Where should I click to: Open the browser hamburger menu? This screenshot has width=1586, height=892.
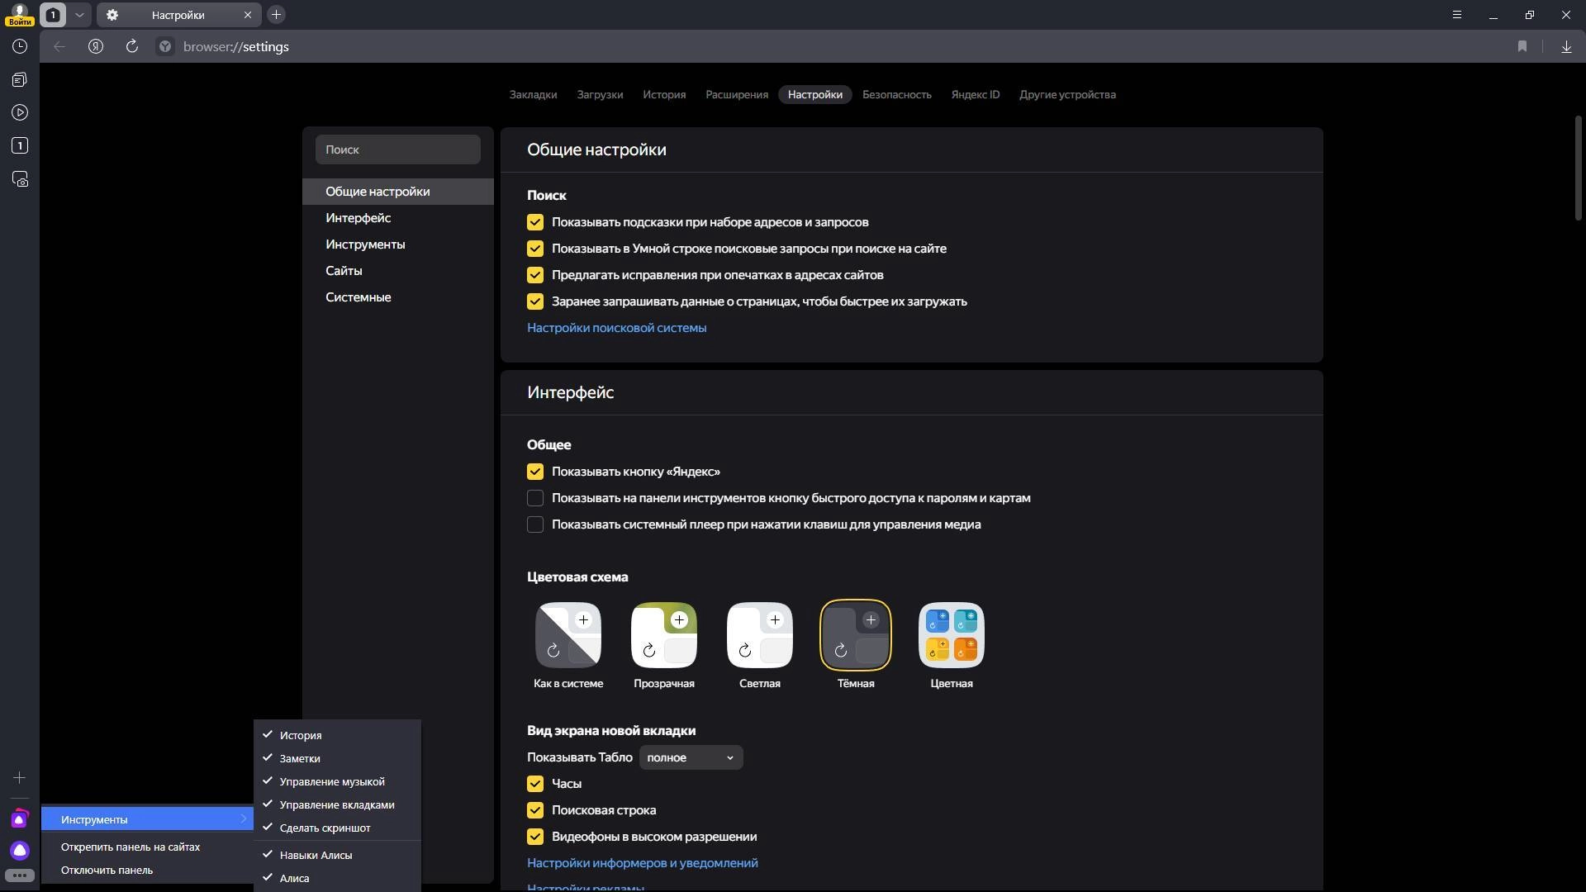click(x=1457, y=15)
